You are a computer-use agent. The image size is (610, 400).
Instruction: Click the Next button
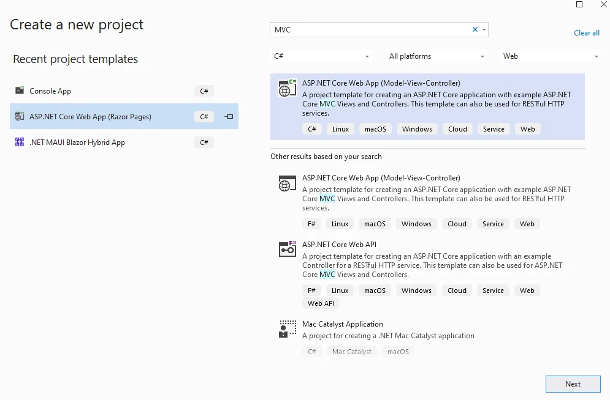(573, 384)
